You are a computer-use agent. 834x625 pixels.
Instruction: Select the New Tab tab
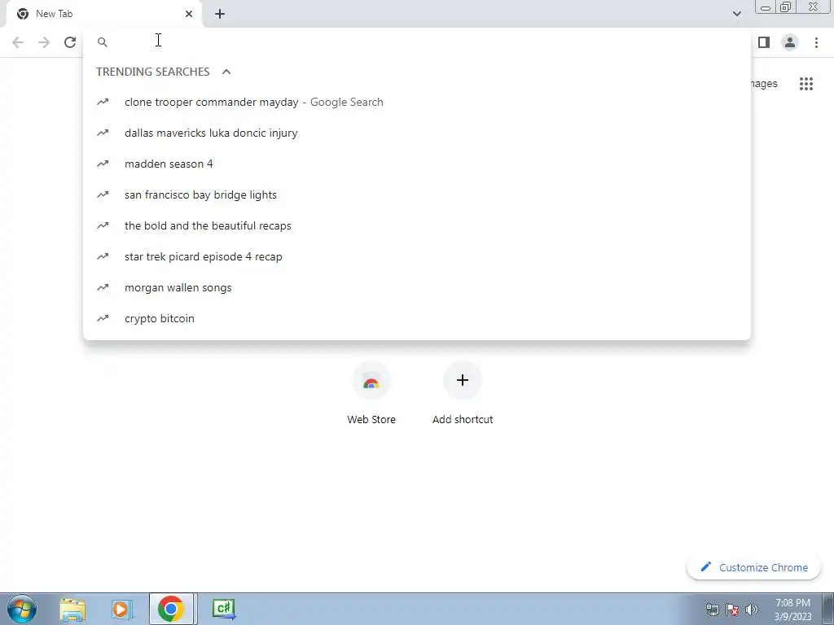tap(103, 14)
